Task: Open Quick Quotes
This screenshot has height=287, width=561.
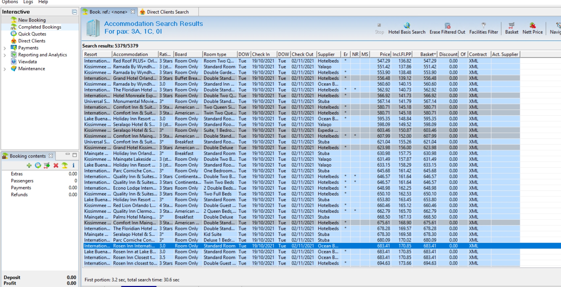Action: (x=32, y=34)
